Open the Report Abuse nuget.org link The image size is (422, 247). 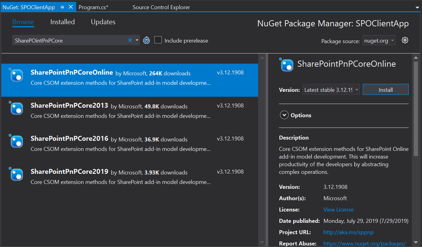click(364, 244)
